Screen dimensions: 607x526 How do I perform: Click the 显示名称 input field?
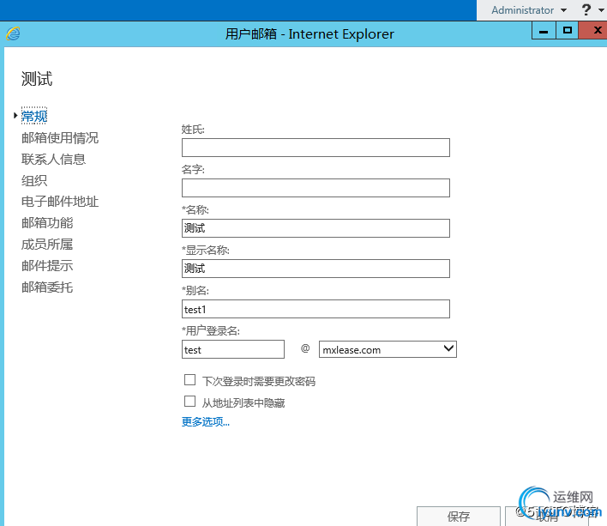tap(316, 269)
